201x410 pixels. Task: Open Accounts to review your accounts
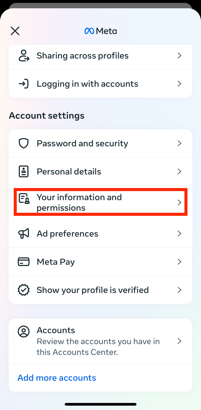[98, 341]
